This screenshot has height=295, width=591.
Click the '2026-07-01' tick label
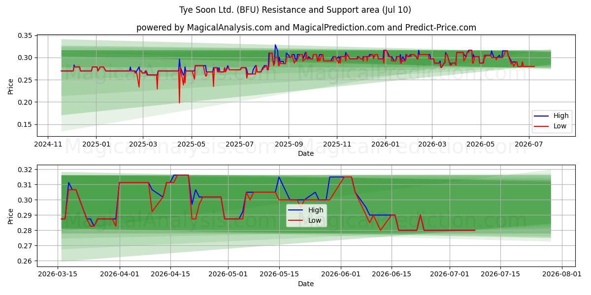click(450, 275)
